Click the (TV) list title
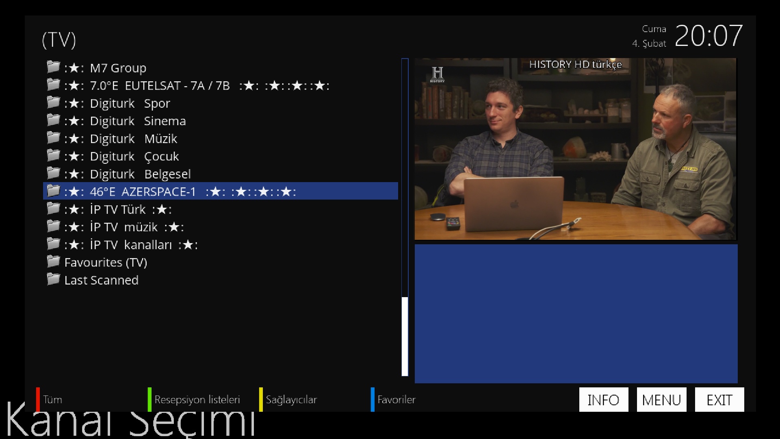 (x=59, y=40)
